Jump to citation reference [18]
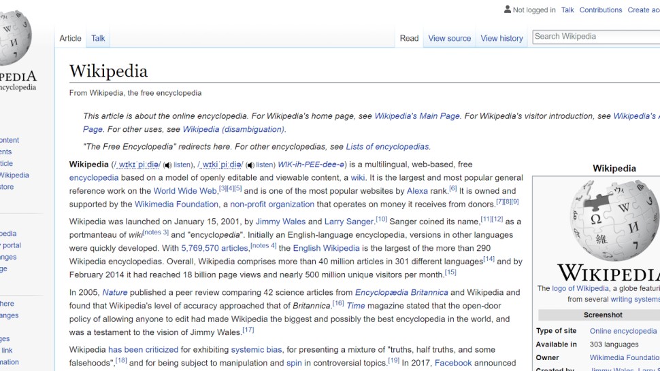This screenshot has height=371, width=660. 121,361
